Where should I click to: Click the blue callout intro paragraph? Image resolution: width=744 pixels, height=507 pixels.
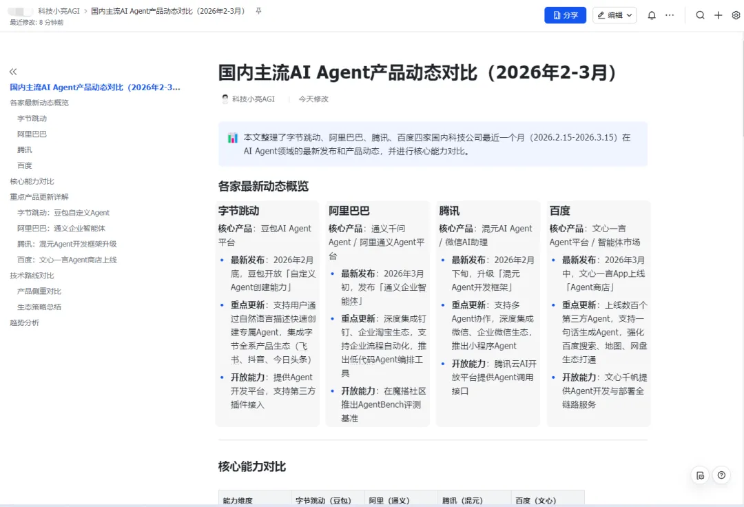(x=437, y=144)
